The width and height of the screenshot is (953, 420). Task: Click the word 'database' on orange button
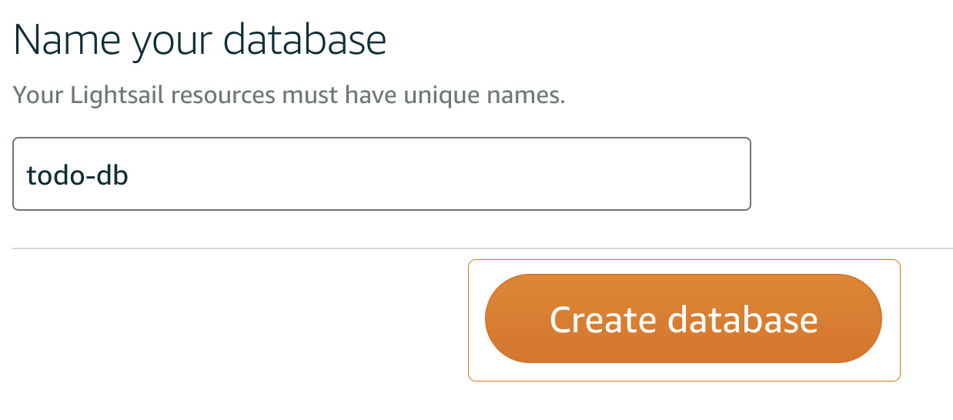point(741,319)
